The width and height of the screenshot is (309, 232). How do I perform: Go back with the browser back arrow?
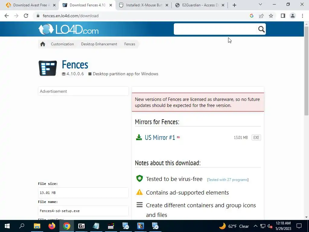pyautogui.click(x=7, y=16)
